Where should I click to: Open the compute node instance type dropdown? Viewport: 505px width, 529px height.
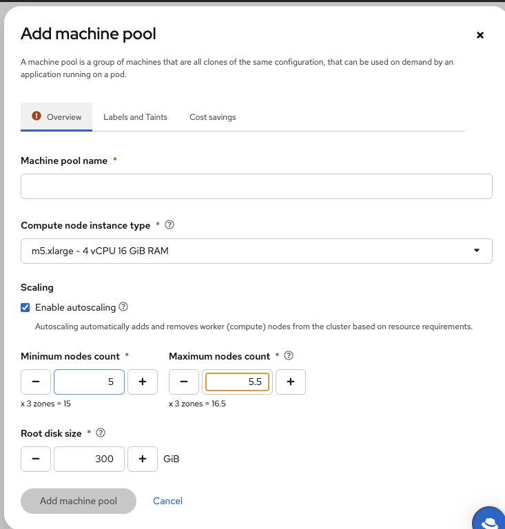[256, 251]
